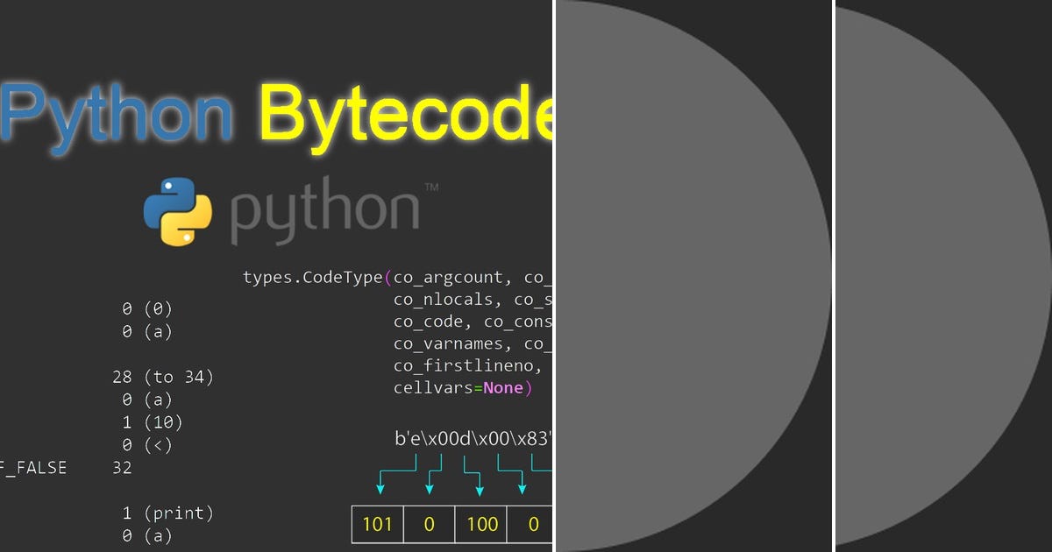Image resolution: width=1052 pixels, height=552 pixels.
Task: Select the 'co_firstlineno,' code line
Action: 466,366
